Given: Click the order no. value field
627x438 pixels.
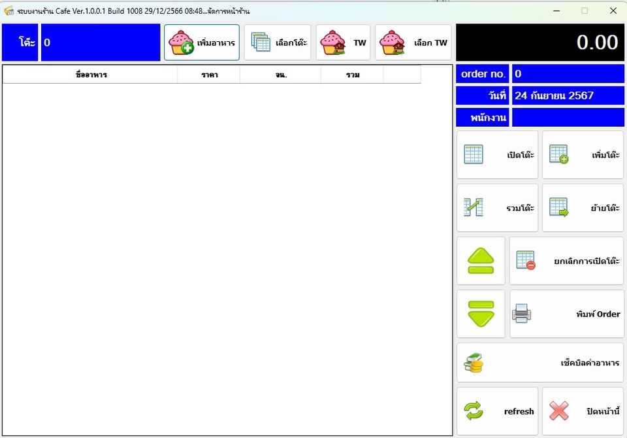Looking at the screenshot, I should click(568, 73).
